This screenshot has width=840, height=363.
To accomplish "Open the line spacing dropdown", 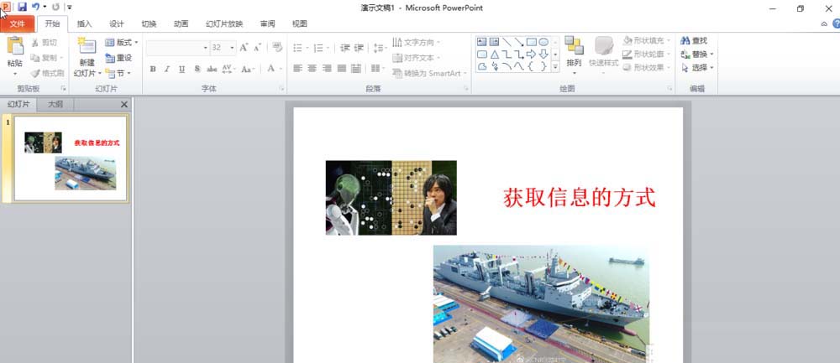I will click(x=380, y=48).
